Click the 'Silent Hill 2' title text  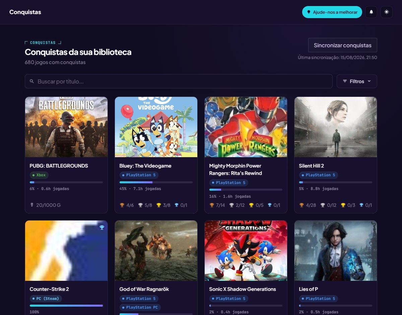click(x=311, y=166)
